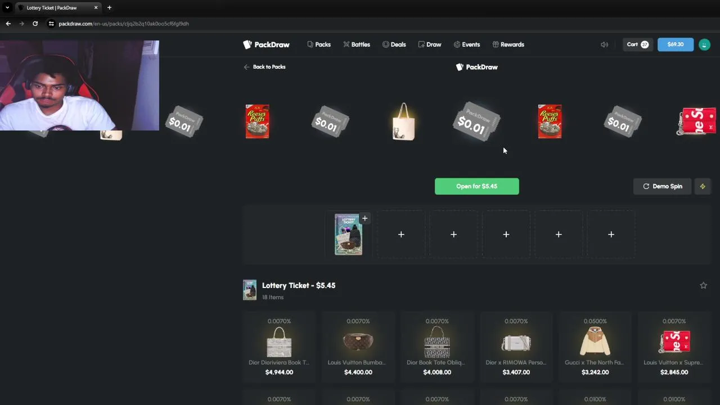Open Dior Dioriviera Book Tote $4,944.00 item
The image size is (720, 405).
point(279,346)
